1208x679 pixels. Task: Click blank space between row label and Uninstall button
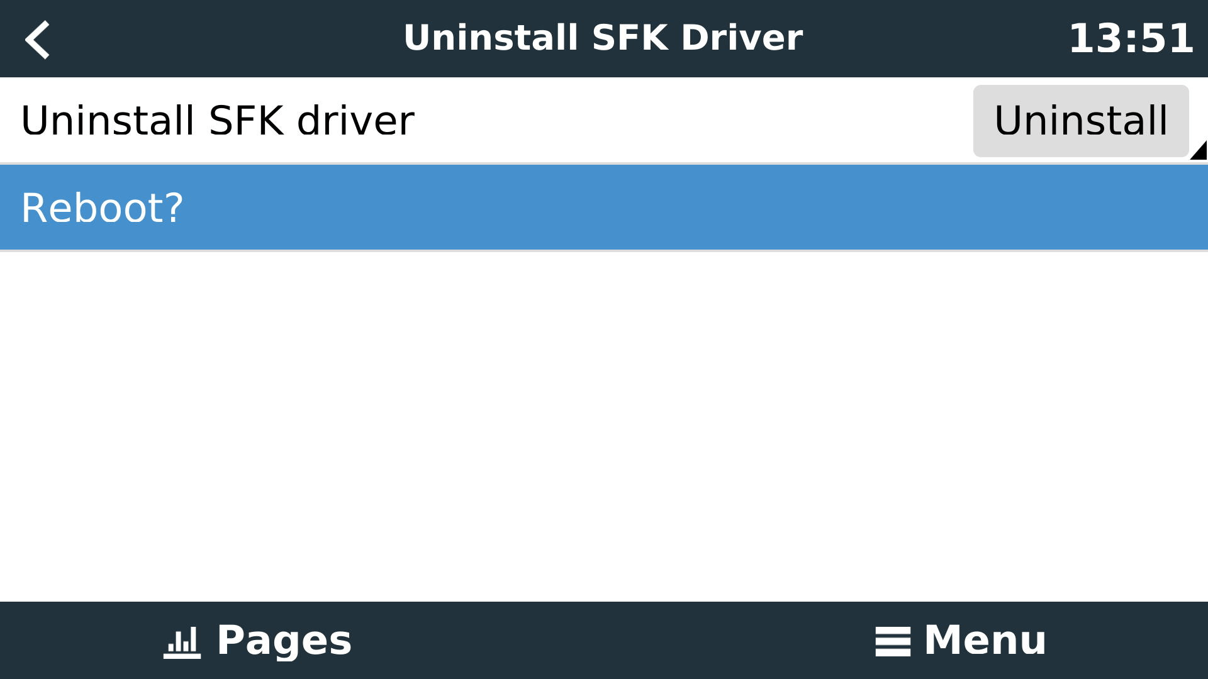point(692,121)
